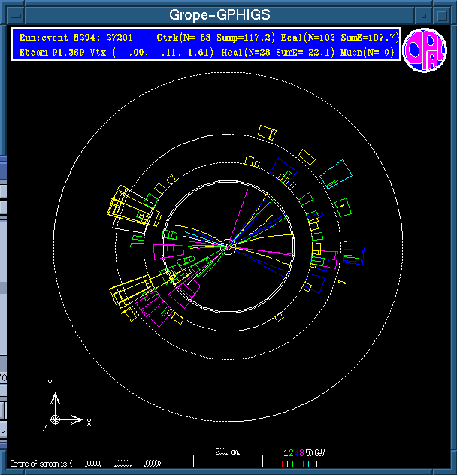Select the topmost yellow cluster box
This screenshot has height=475, width=457.
coord(267,132)
